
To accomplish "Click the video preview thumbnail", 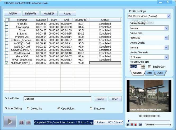I will click(149, 96).
